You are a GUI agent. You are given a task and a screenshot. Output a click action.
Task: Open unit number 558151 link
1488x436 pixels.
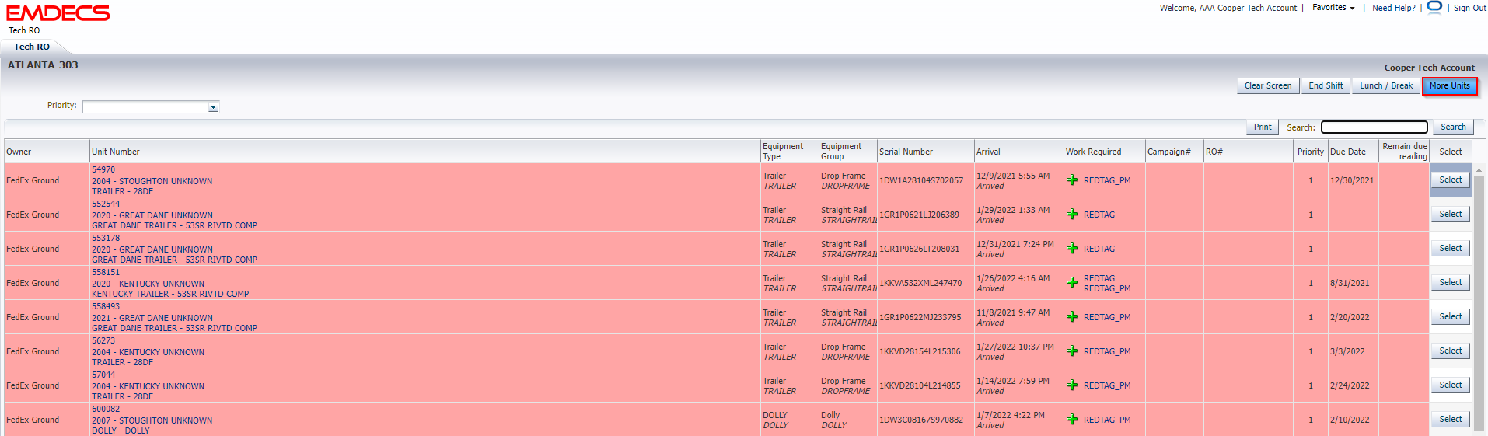[106, 272]
